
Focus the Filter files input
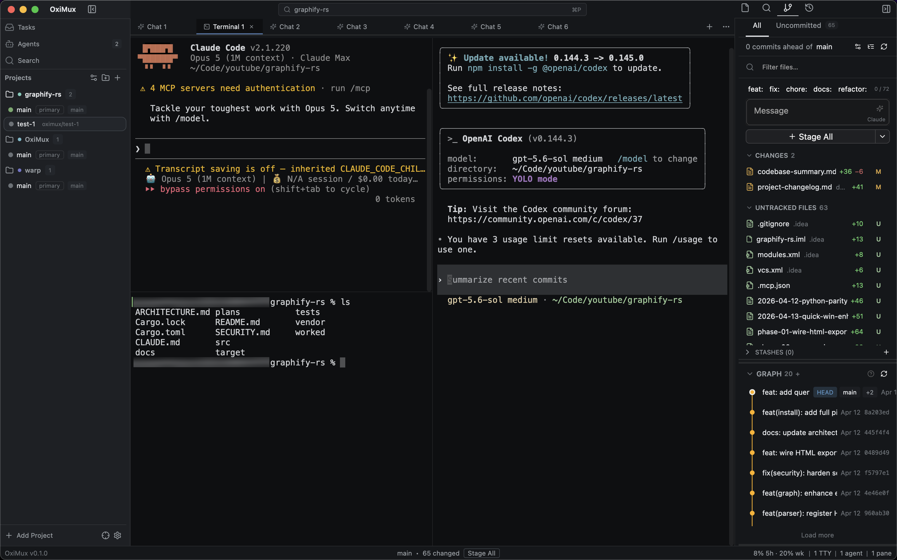tap(818, 67)
